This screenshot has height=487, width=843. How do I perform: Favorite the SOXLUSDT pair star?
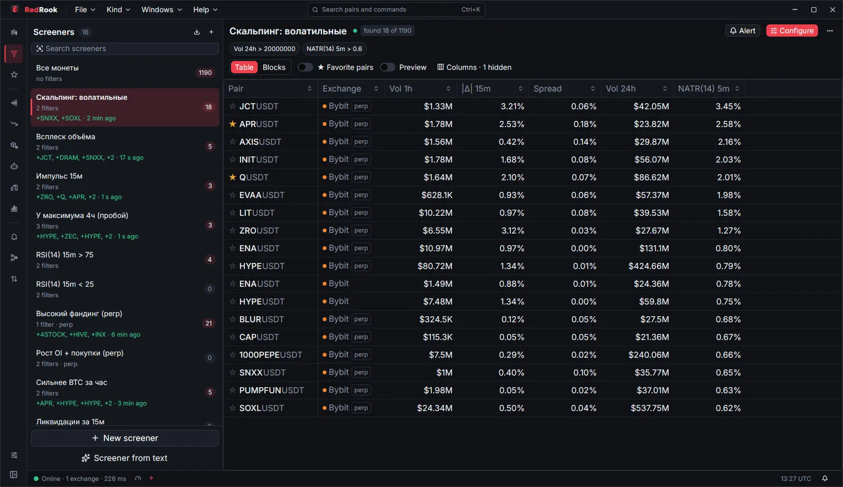tap(233, 408)
